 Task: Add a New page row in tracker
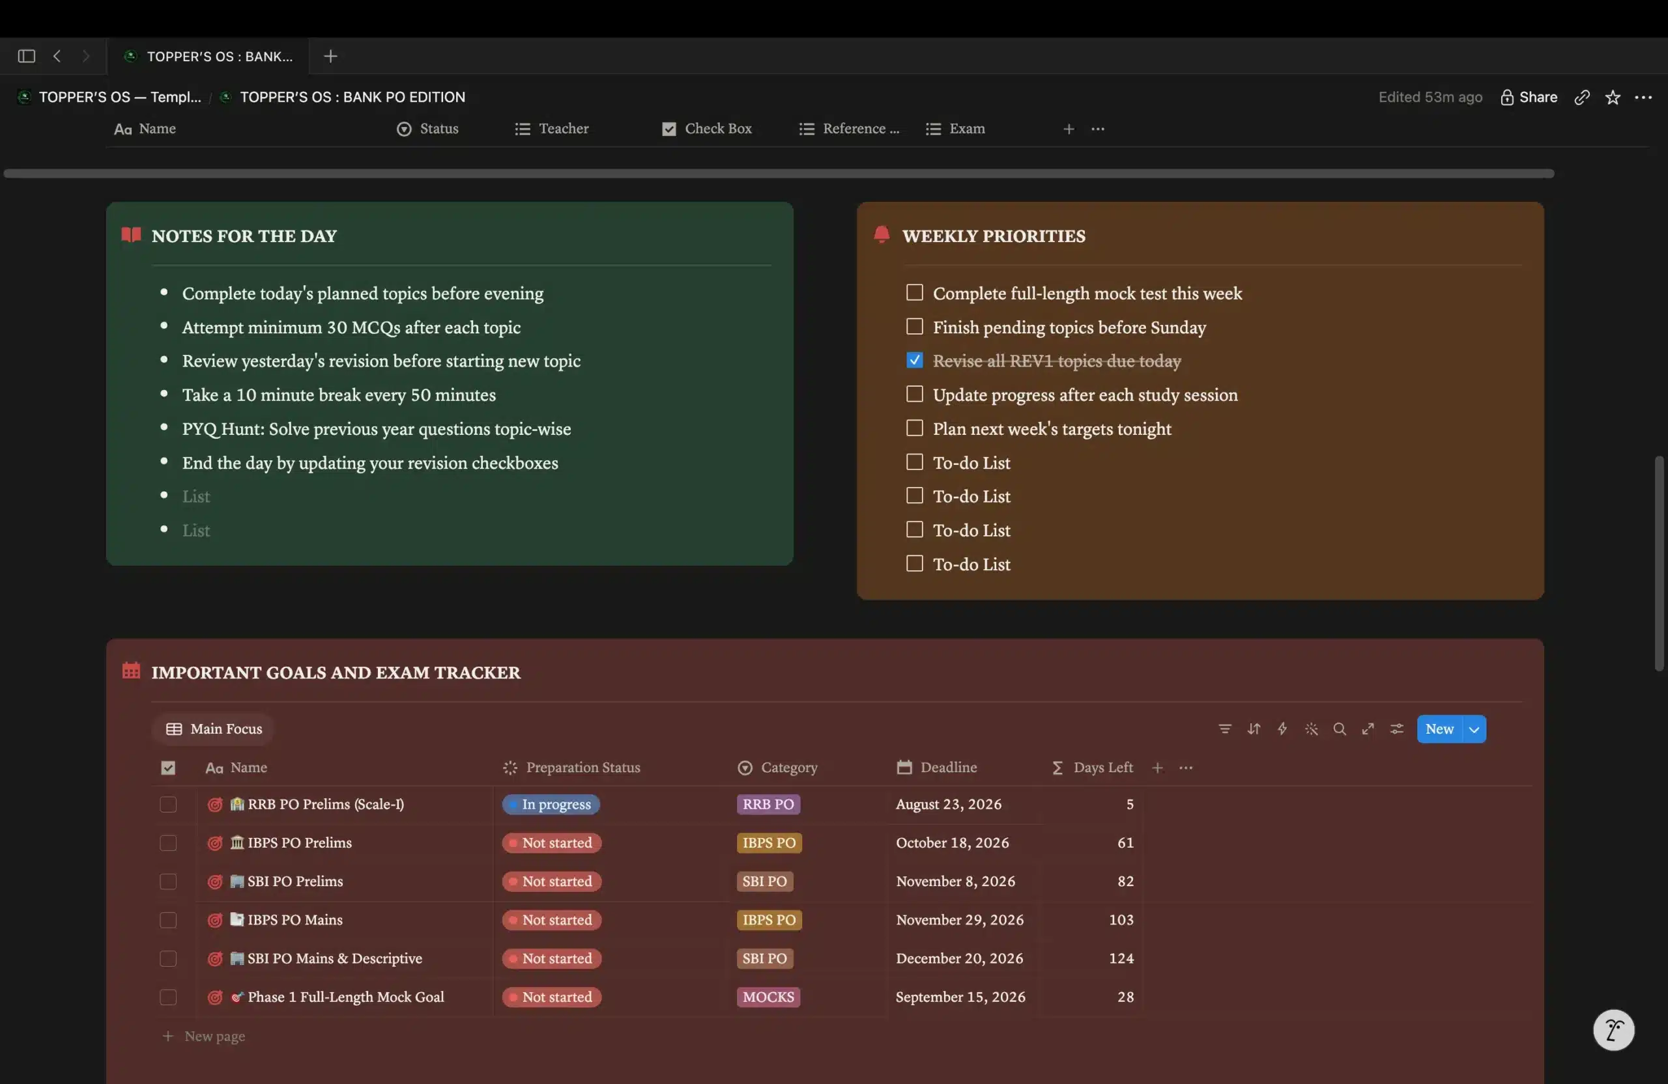coord(204,1036)
